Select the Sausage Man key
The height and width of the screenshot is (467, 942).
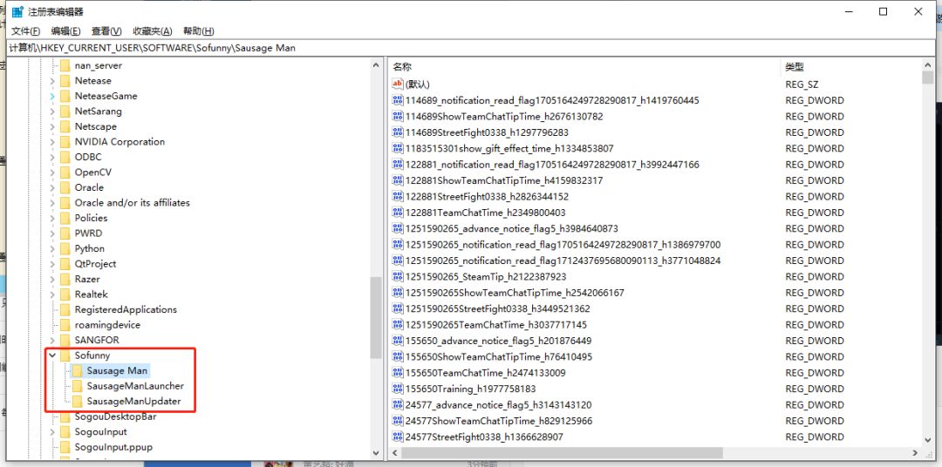click(x=117, y=371)
